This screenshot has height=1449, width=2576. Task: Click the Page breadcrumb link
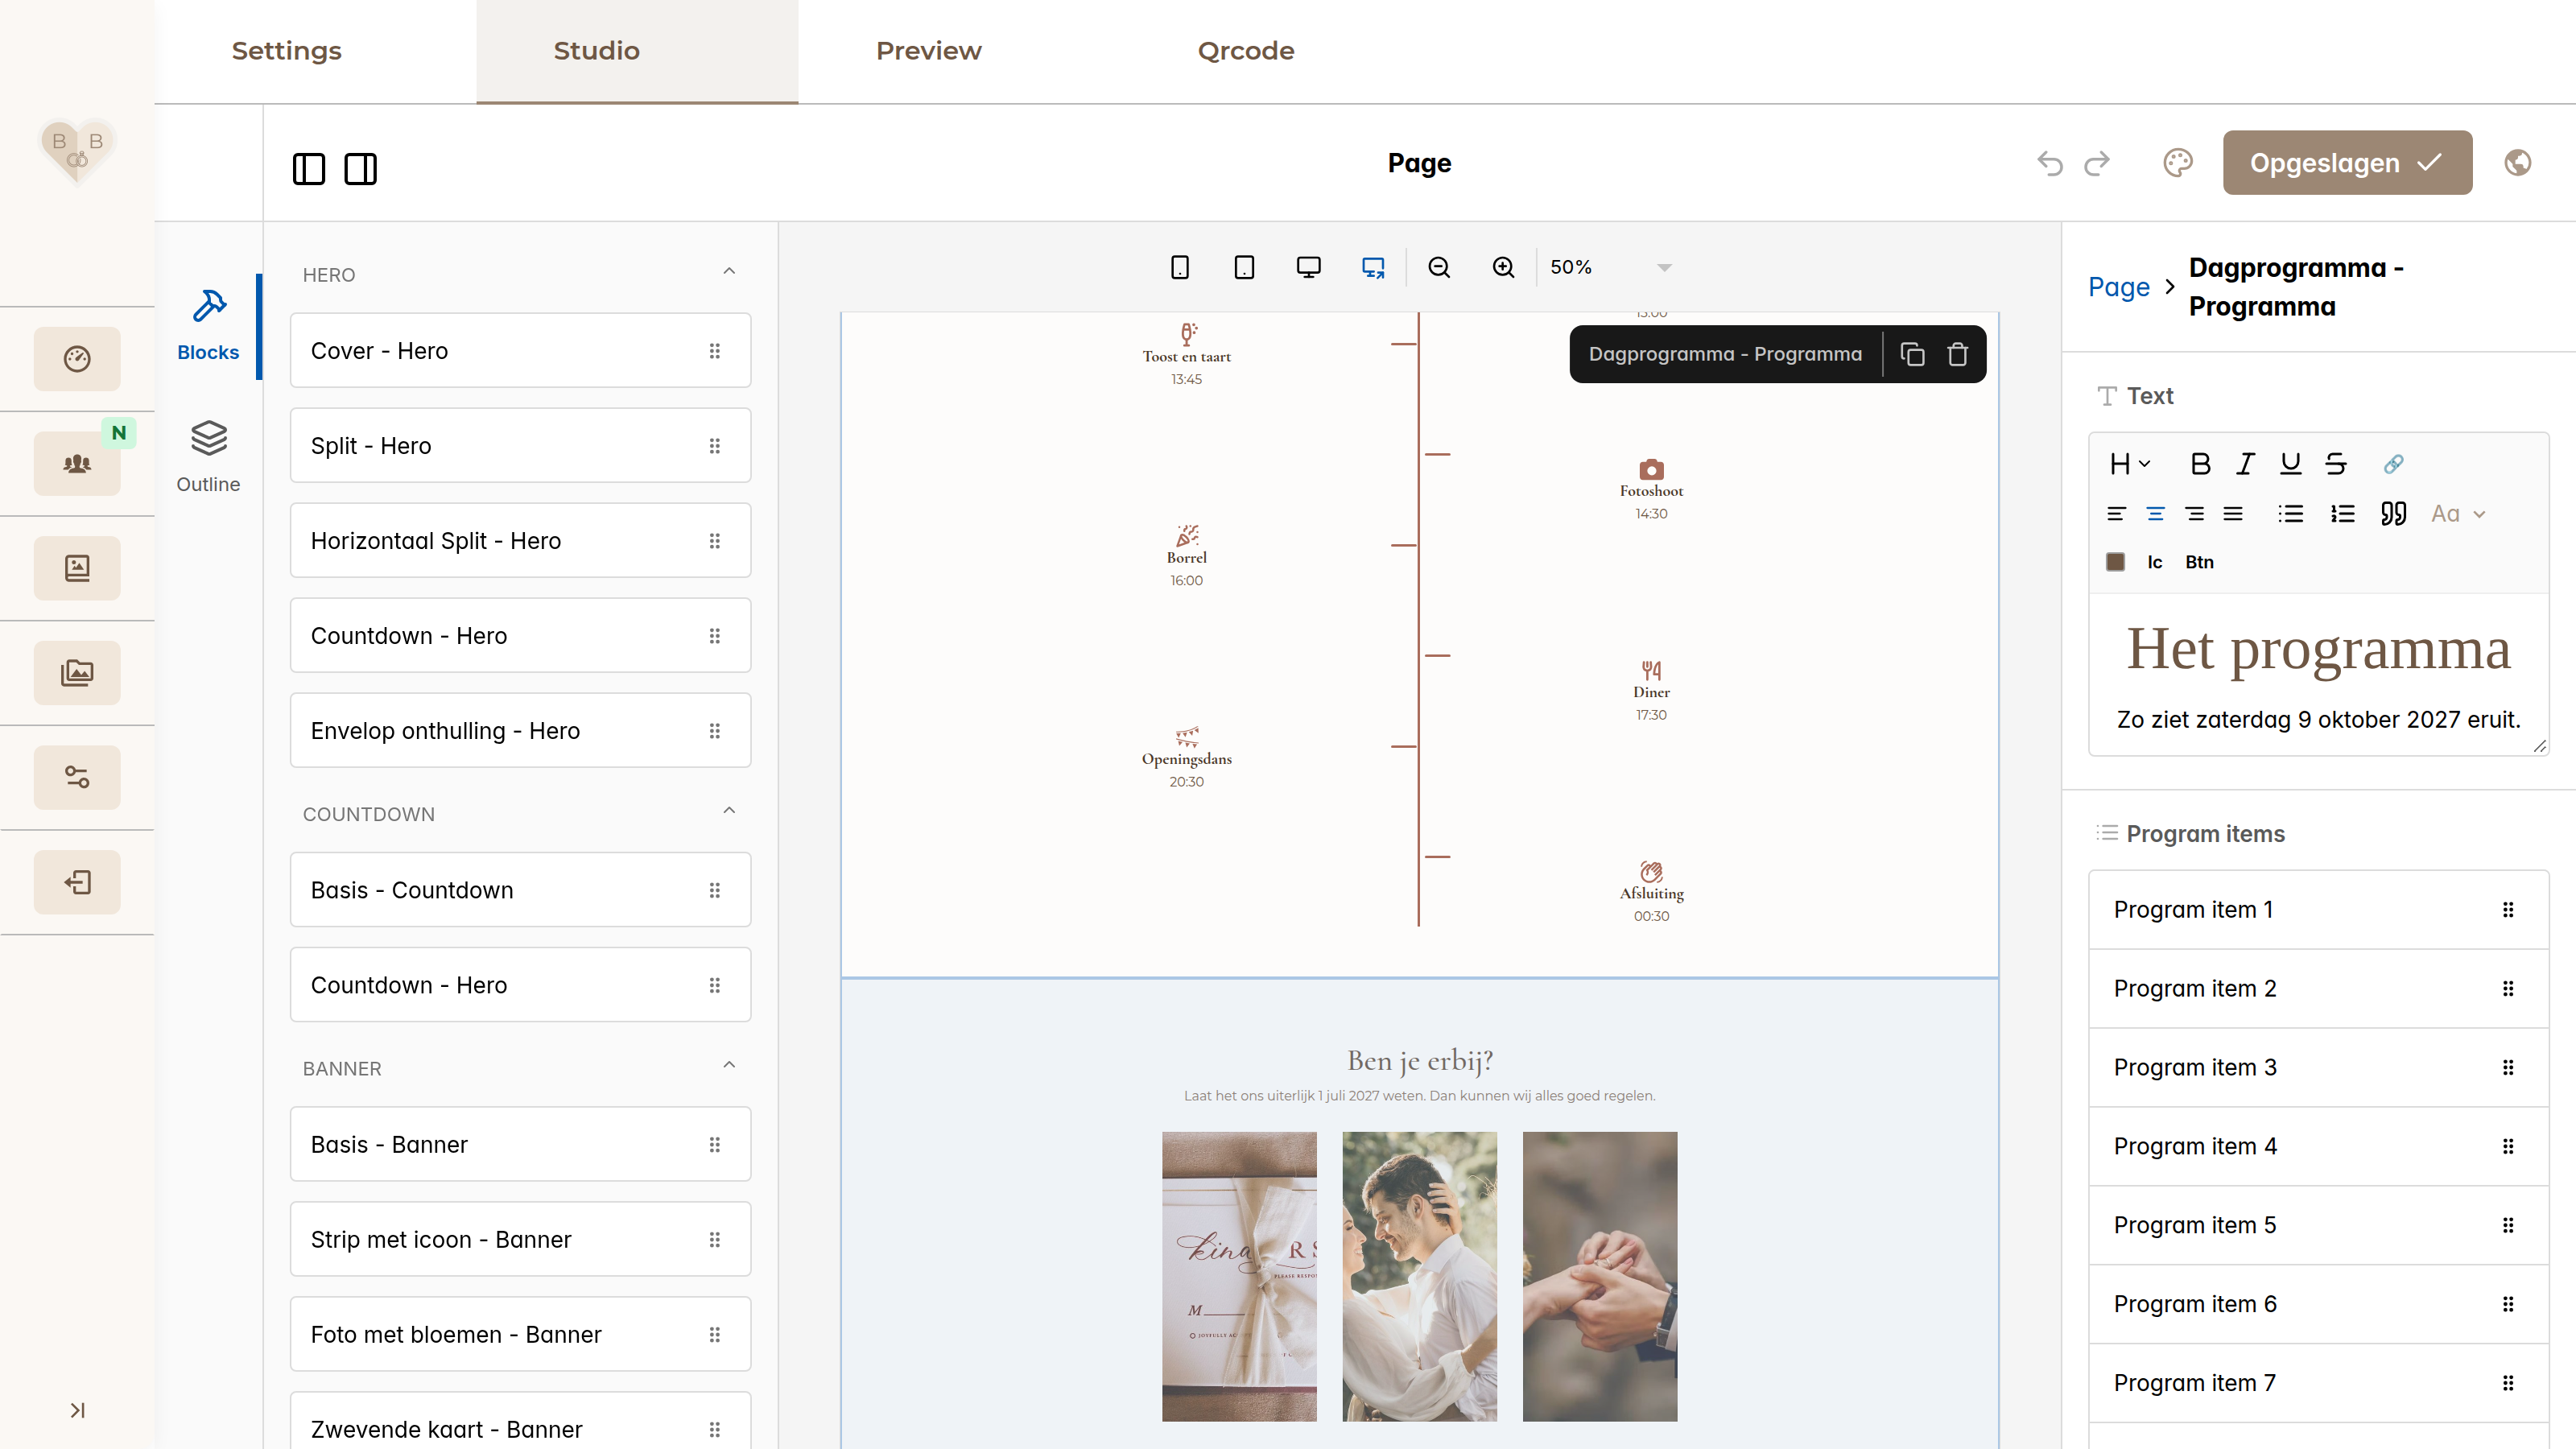click(x=2118, y=287)
